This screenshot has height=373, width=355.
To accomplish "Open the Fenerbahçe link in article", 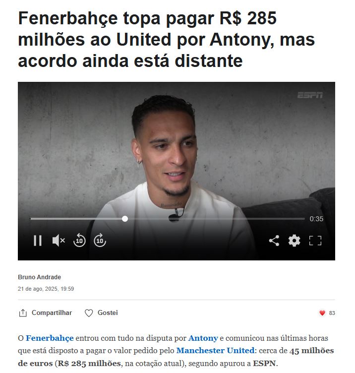I will click(50, 338).
